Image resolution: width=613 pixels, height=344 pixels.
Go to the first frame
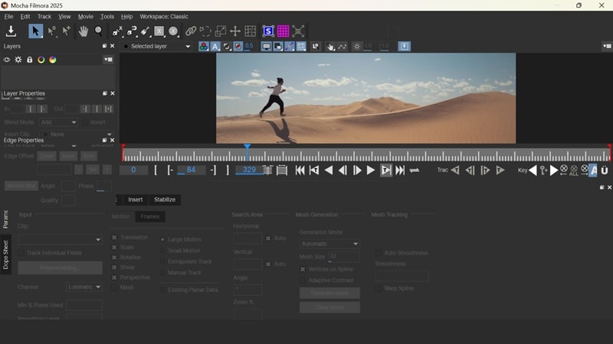300,170
